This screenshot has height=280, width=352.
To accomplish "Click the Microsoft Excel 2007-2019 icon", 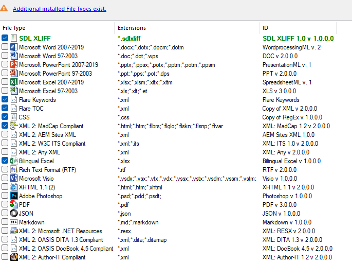I will pos(14,82).
